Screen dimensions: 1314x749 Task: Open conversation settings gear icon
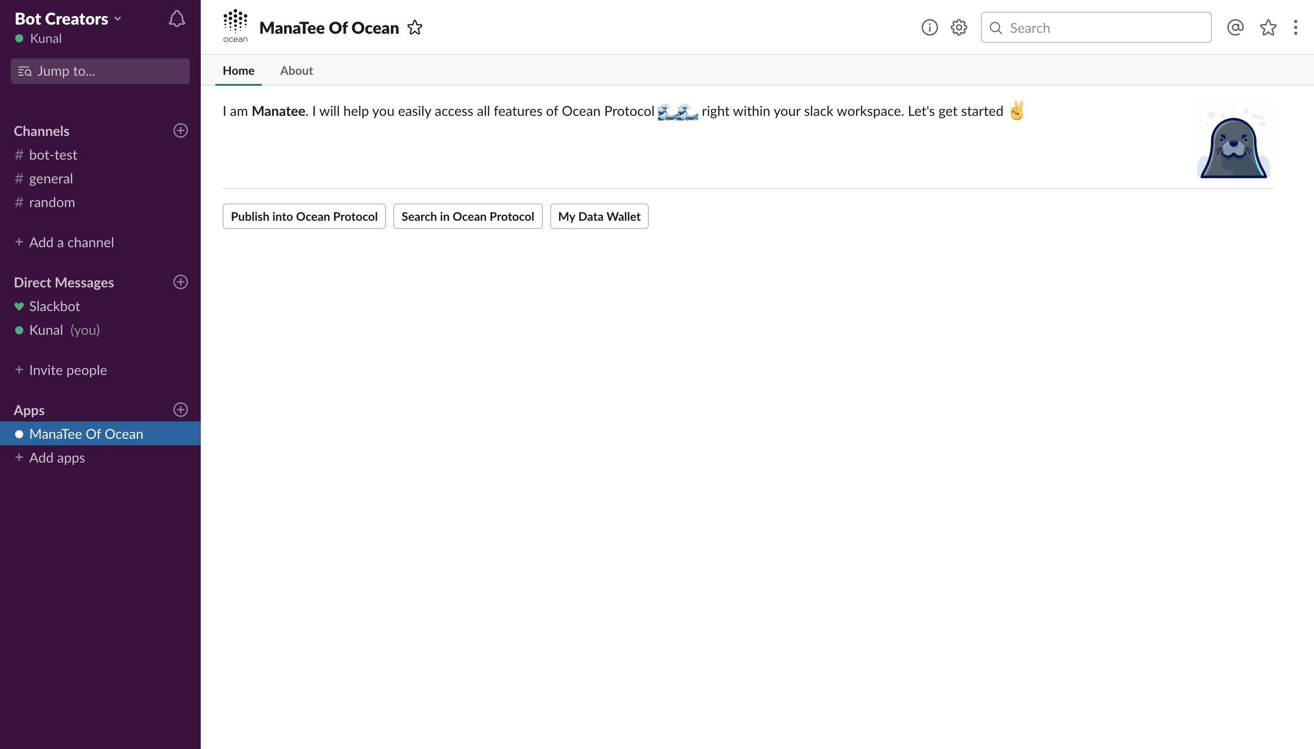click(x=959, y=27)
